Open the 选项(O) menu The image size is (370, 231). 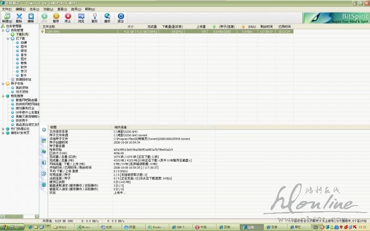click(75, 9)
